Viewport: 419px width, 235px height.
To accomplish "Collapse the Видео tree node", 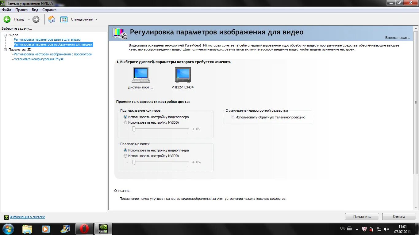I will 5,35.
